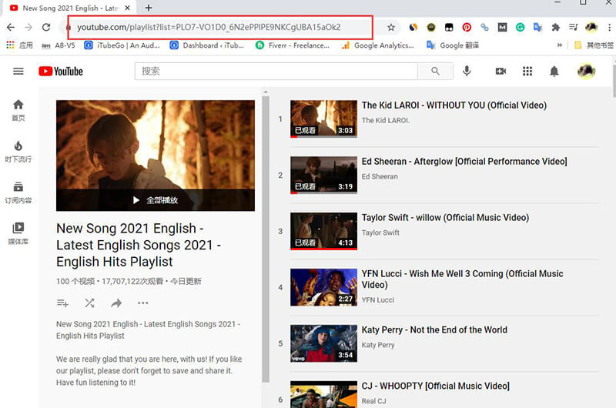Open the Google Translate bookmark
Image resolution: width=616 pixels, height=408 pixels.
pos(453,45)
